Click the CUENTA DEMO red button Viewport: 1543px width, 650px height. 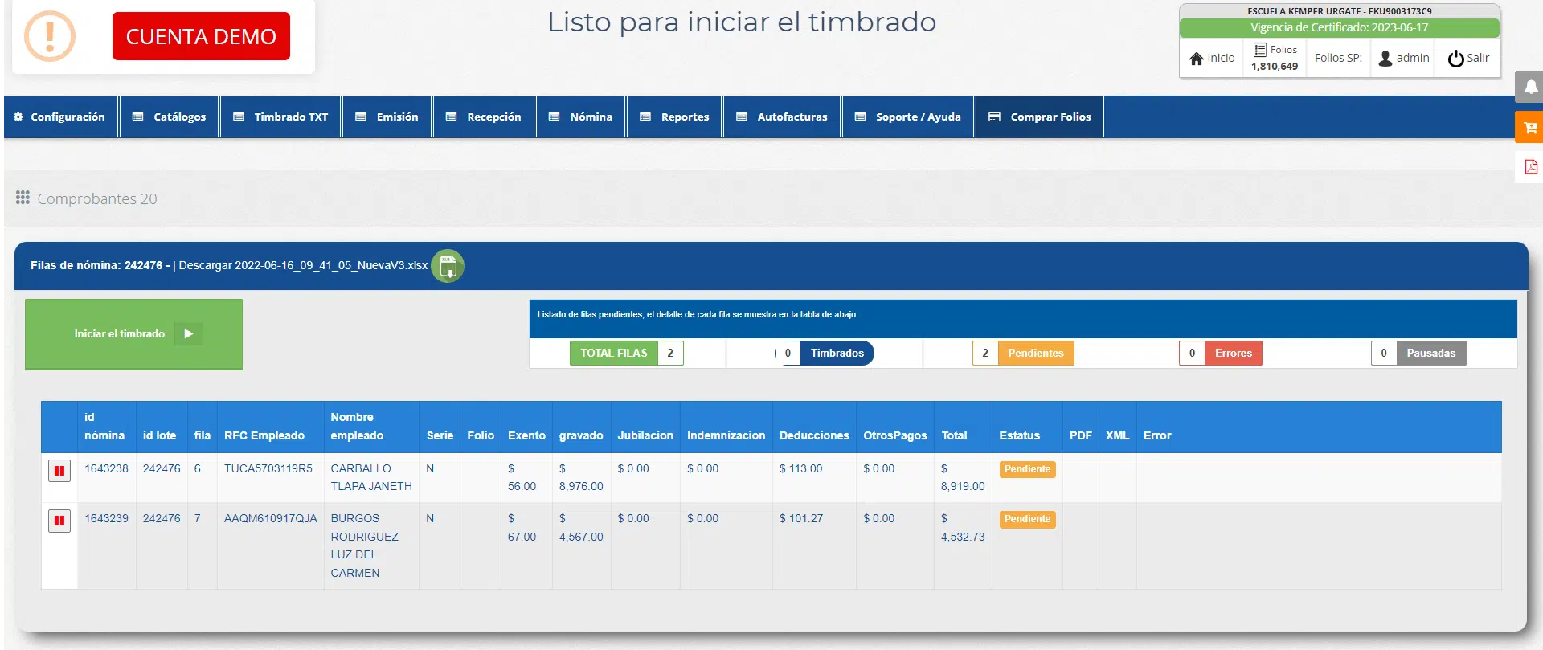201,36
